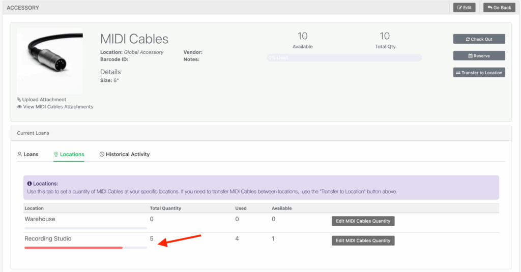Click the Location column header
Viewport: 521px width, 272px height.
tap(34, 208)
